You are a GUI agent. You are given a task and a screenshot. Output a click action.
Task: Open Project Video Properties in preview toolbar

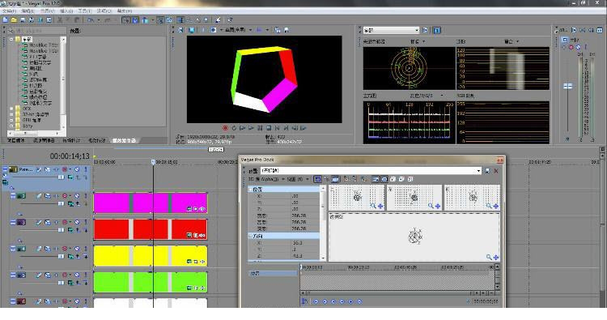pos(180,30)
